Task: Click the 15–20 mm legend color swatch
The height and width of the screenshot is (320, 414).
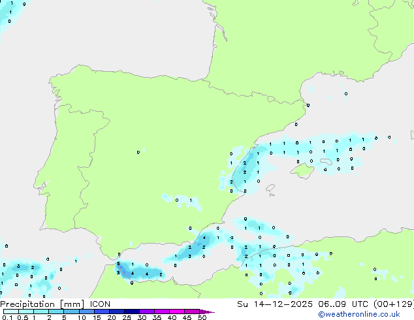Action: pos(101,312)
